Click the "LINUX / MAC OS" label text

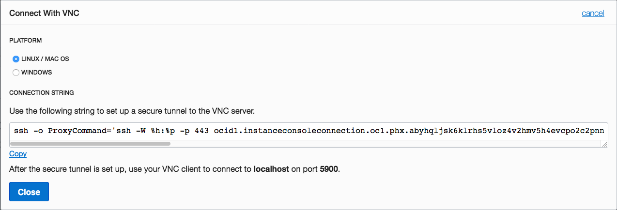pos(45,59)
